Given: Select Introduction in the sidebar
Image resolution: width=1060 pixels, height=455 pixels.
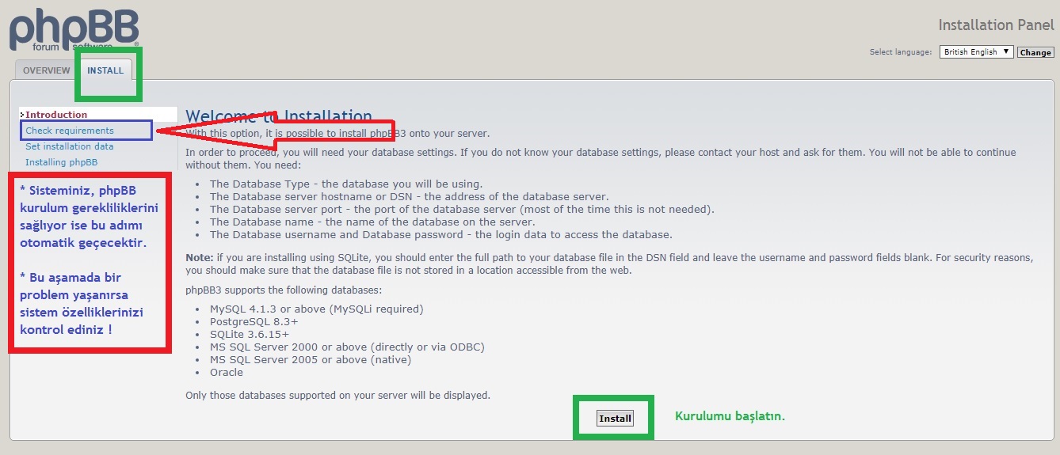Looking at the screenshot, I should coord(56,115).
